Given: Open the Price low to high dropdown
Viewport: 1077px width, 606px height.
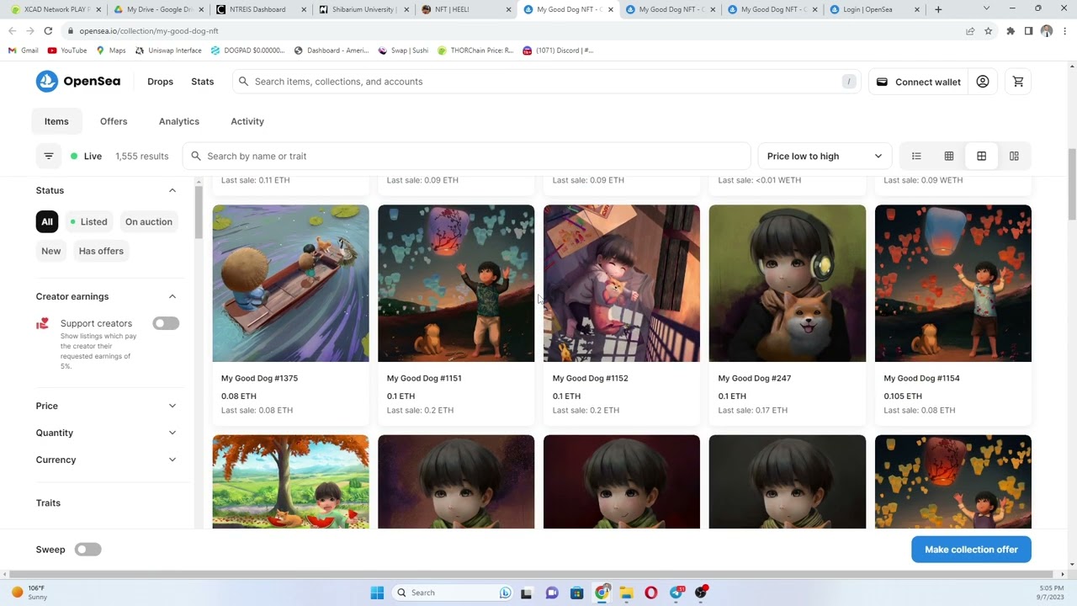Looking at the screenshot, I should [x=825, y=156].
